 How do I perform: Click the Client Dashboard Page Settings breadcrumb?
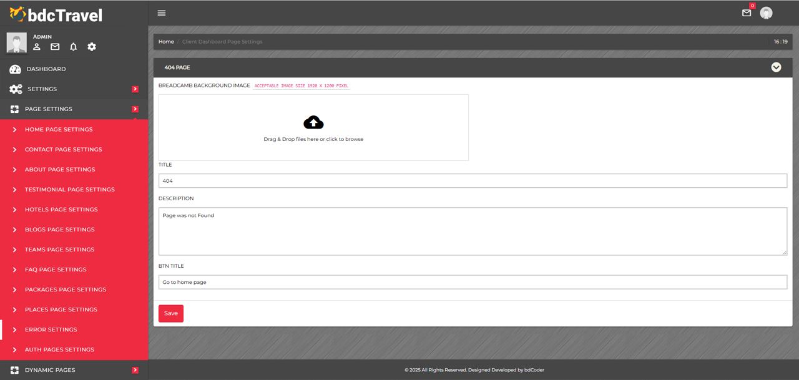click(x=222, y=42)
